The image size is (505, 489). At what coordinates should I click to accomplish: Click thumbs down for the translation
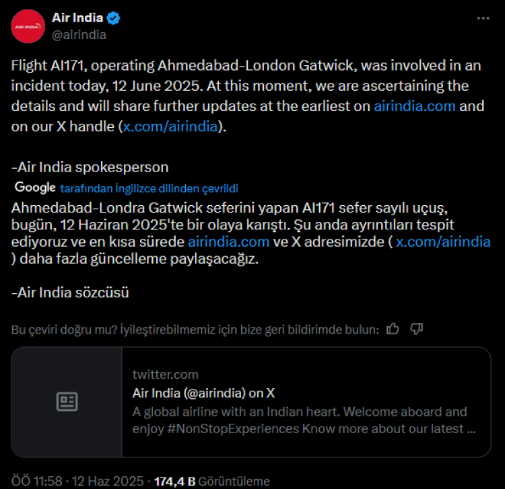coord(416,329)
